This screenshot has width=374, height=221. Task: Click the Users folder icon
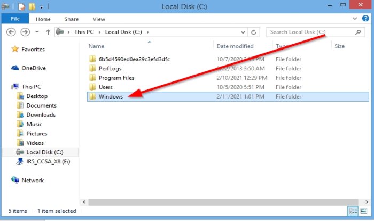(92, 87)
